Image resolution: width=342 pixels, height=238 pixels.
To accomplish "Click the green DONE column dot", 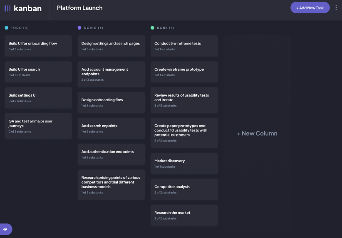I will [152, 28].
